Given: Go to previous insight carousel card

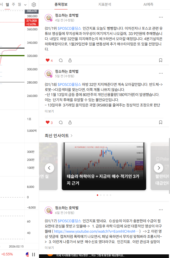Looking at the screenshot, I should click(x=49, y=168).
